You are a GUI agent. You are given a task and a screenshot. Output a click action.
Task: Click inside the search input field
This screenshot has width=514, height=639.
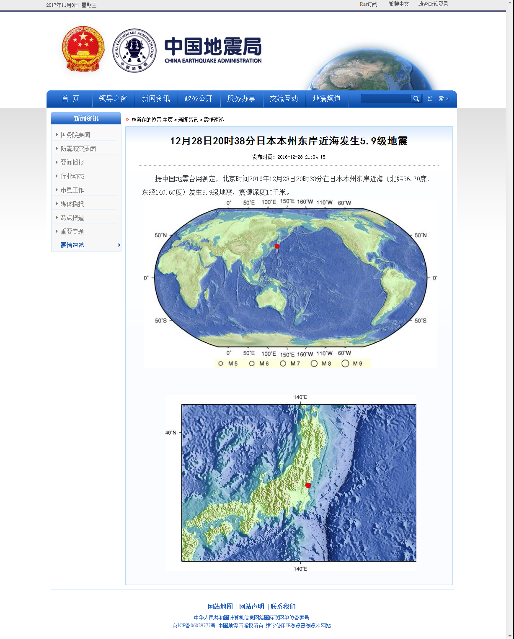tap(385, 99)
